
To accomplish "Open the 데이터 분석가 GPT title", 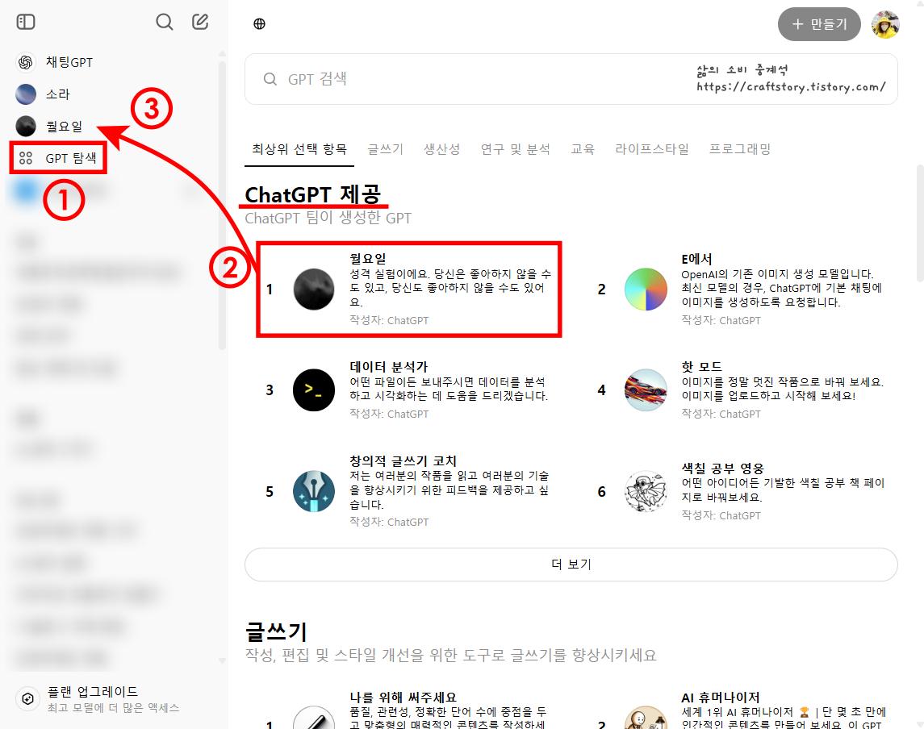I will [x=388, y=367].
